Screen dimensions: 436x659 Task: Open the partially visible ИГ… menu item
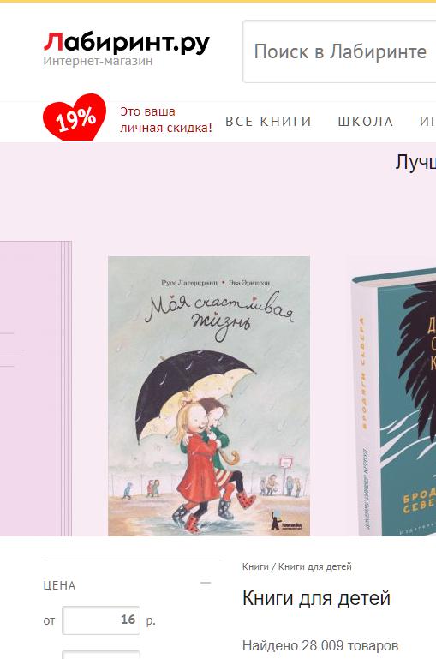click(427, 122)
